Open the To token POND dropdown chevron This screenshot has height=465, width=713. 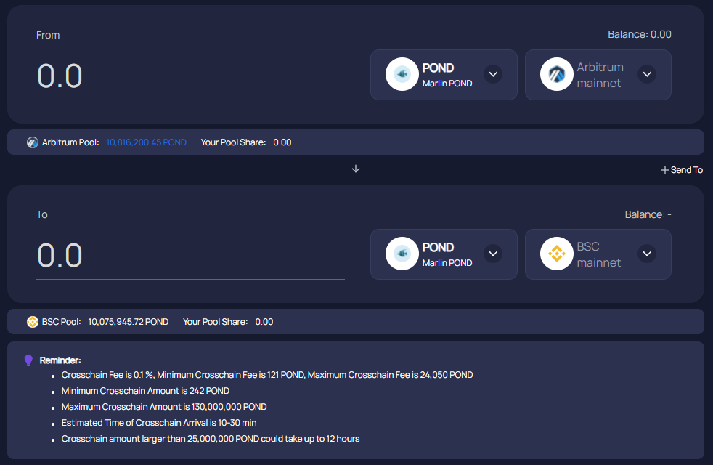click(x=493, y=254)
